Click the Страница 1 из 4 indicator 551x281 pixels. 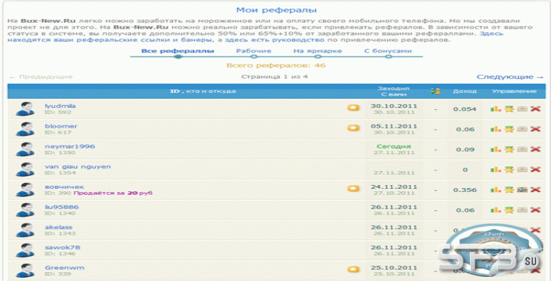point(274,77)
